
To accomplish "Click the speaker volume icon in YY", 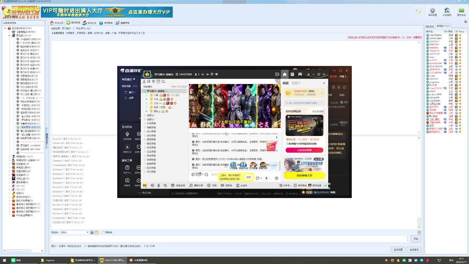I will [152, 186].
